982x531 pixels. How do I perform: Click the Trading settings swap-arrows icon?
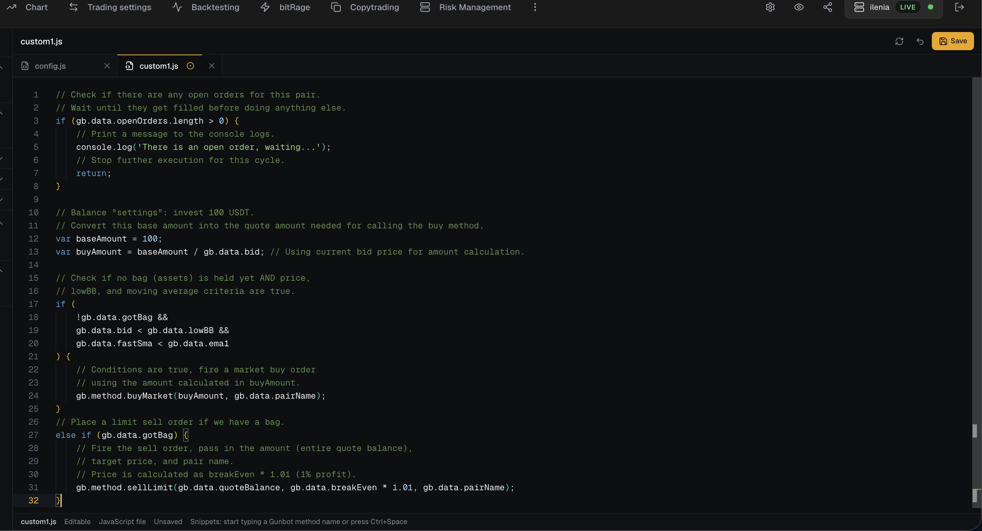pos(73,7)
